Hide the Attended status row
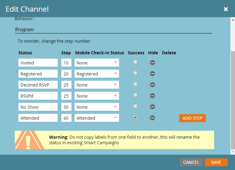This screenshot has height=170, width=235. coord(152,118)
